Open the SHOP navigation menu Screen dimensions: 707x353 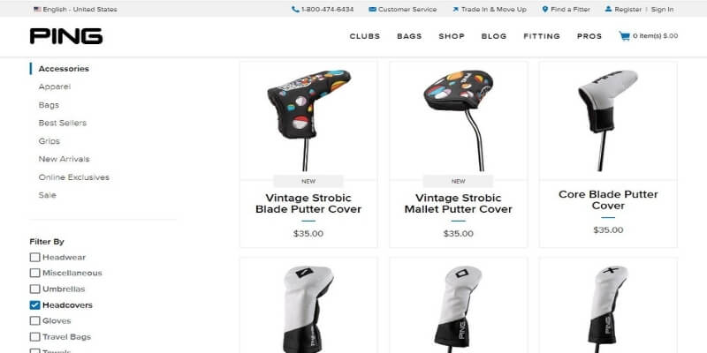pyautogui.click(x=452, y=36)
